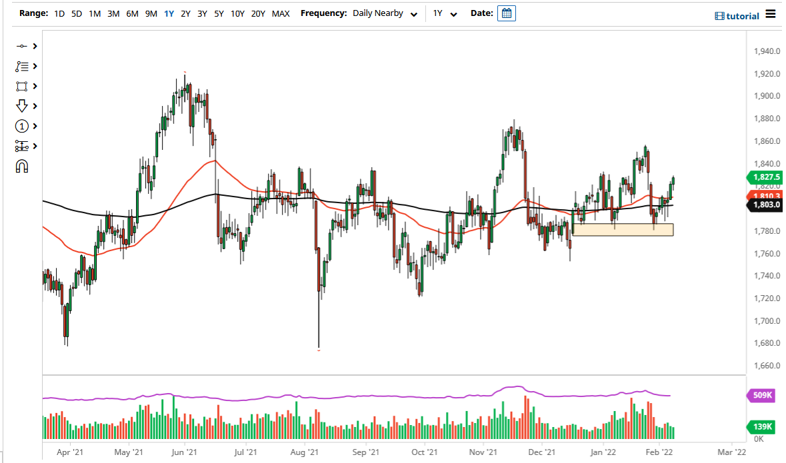Image resolution: width=786 pixels, height=463 pixels.
Task: Expand measurement tool options chevron
Action: pyautogui.click(x=35, y=147)
